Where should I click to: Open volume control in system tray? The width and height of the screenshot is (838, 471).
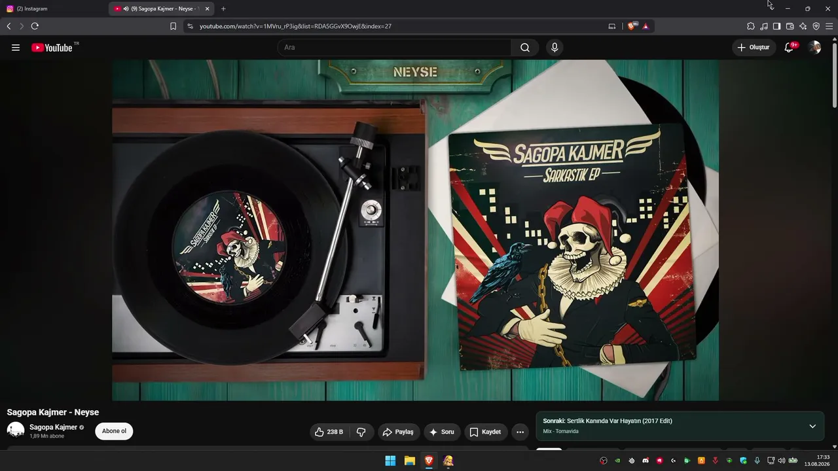click(782, 461)
